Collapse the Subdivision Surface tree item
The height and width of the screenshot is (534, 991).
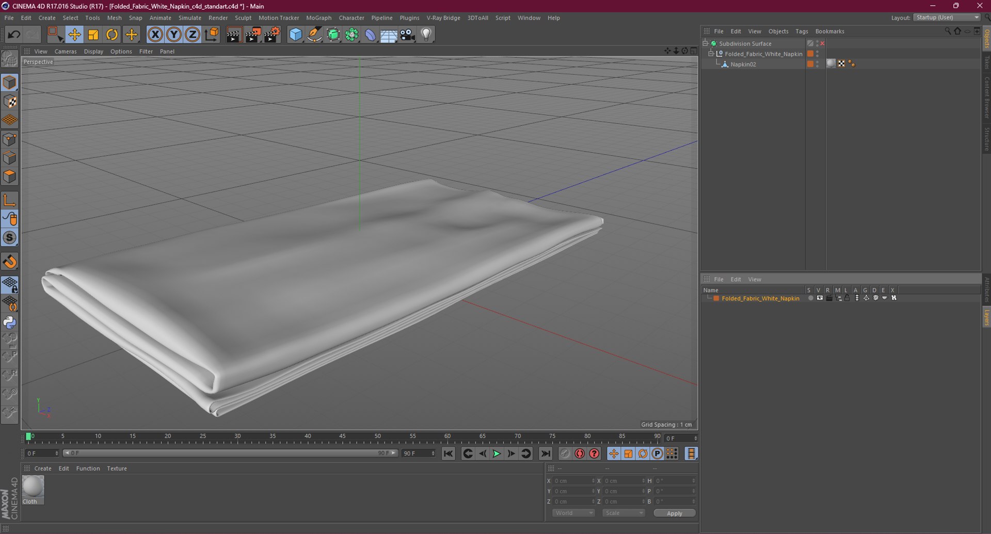tap(705, 43)
